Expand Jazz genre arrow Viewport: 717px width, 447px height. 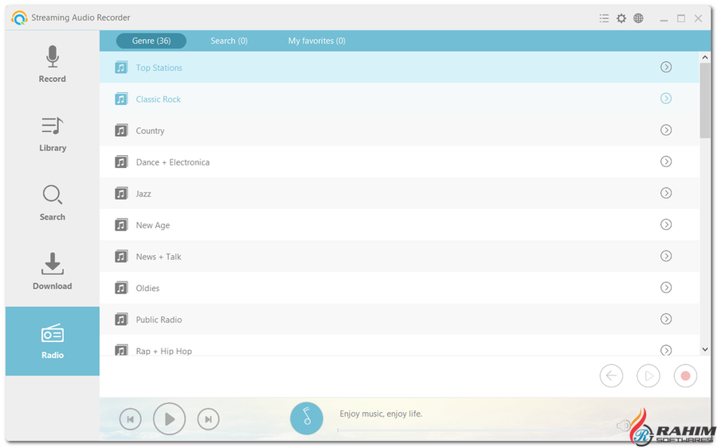click(x=666, y=193)
